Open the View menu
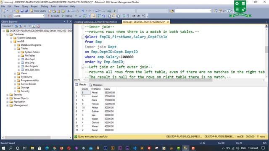269x151 pixels. [x=17, y=6]
